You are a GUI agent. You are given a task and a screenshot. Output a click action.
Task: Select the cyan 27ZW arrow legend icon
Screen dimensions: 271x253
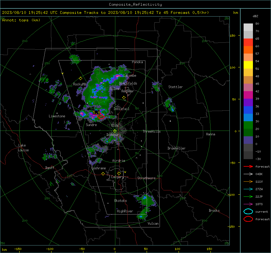248,189
